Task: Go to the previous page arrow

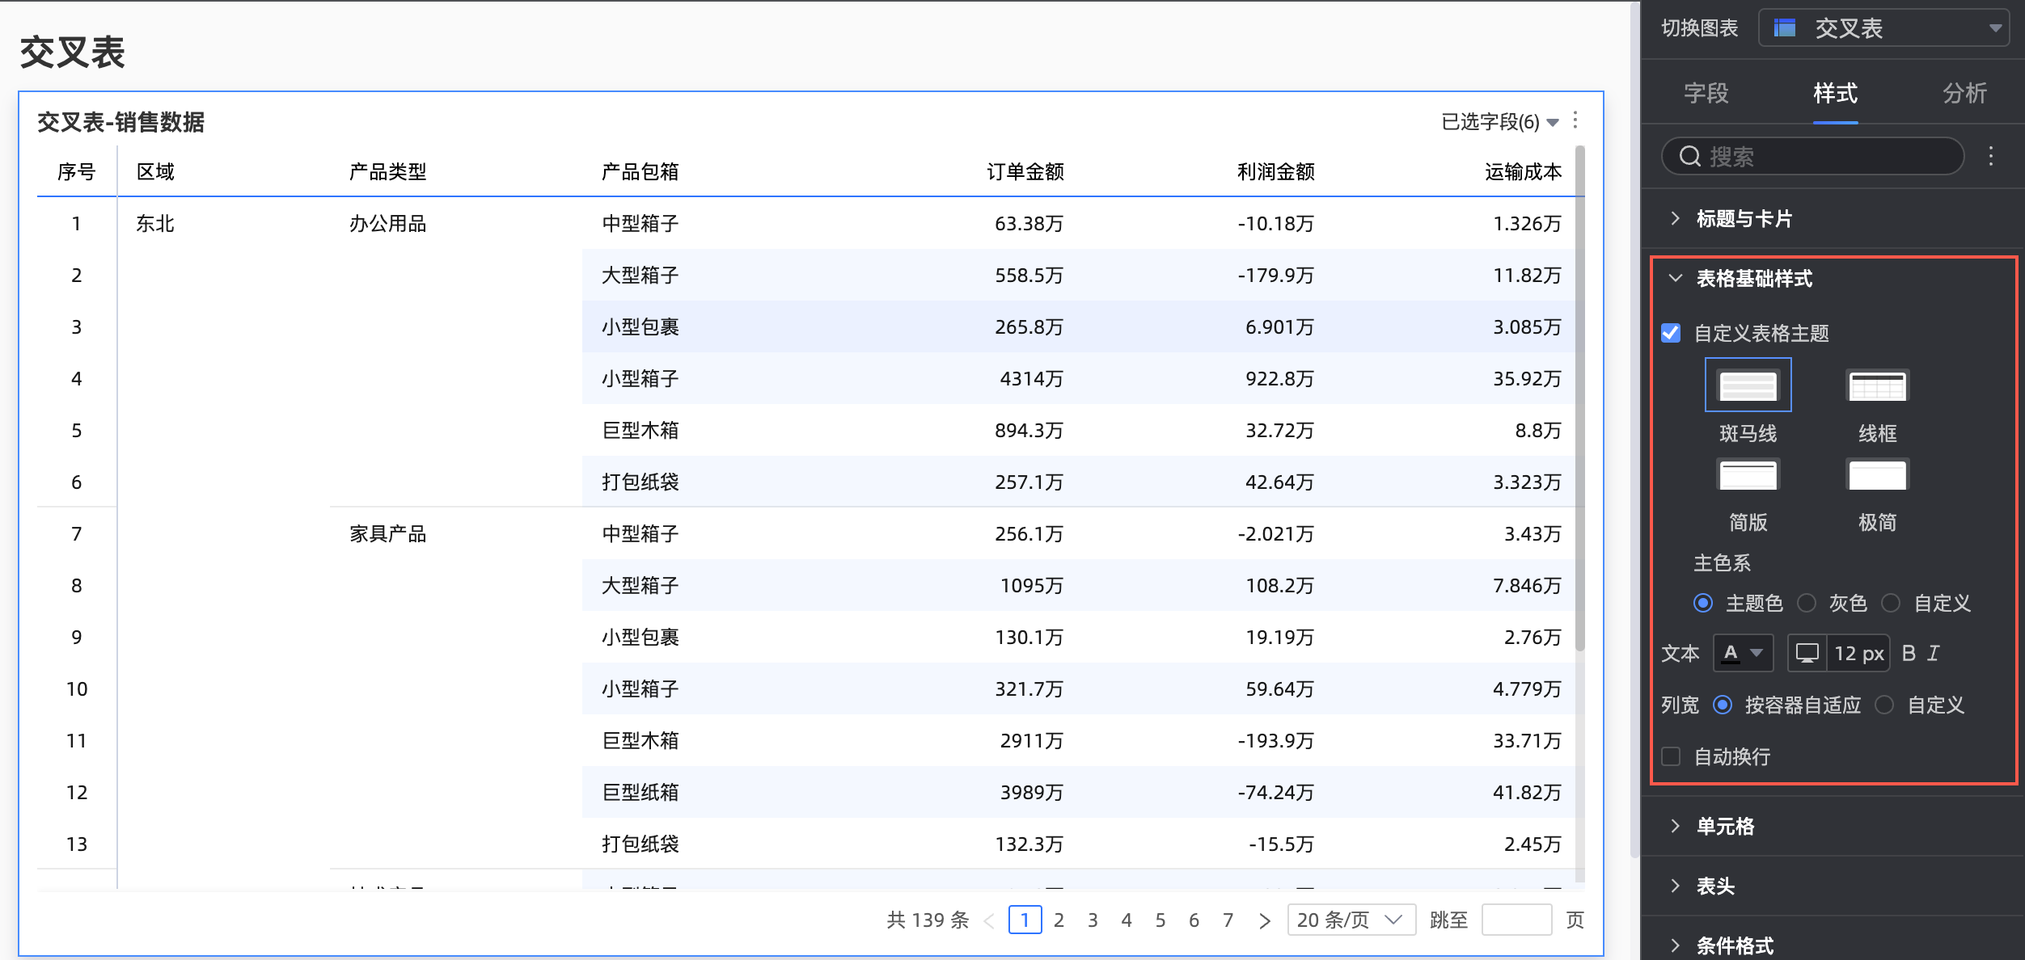Action: (989, 920)
